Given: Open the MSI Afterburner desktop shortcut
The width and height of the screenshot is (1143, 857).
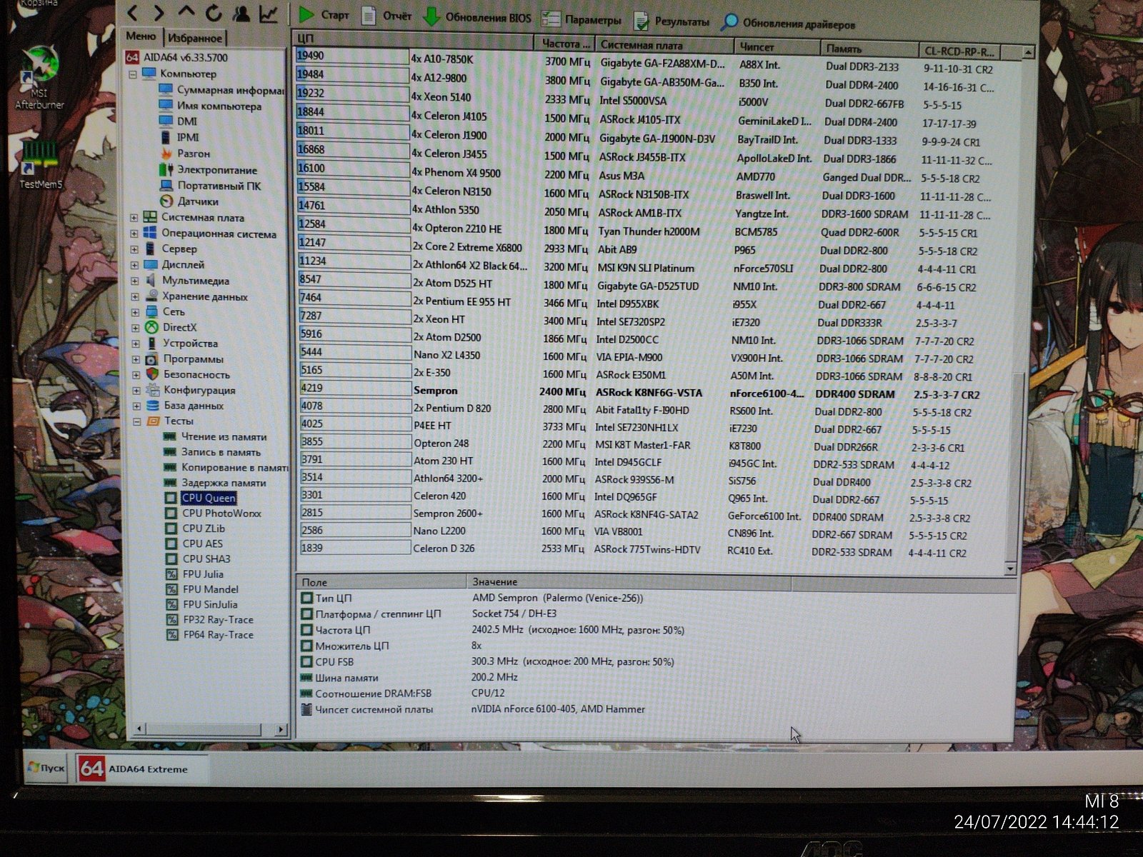Looking at the screenshot, I should 39,79.
